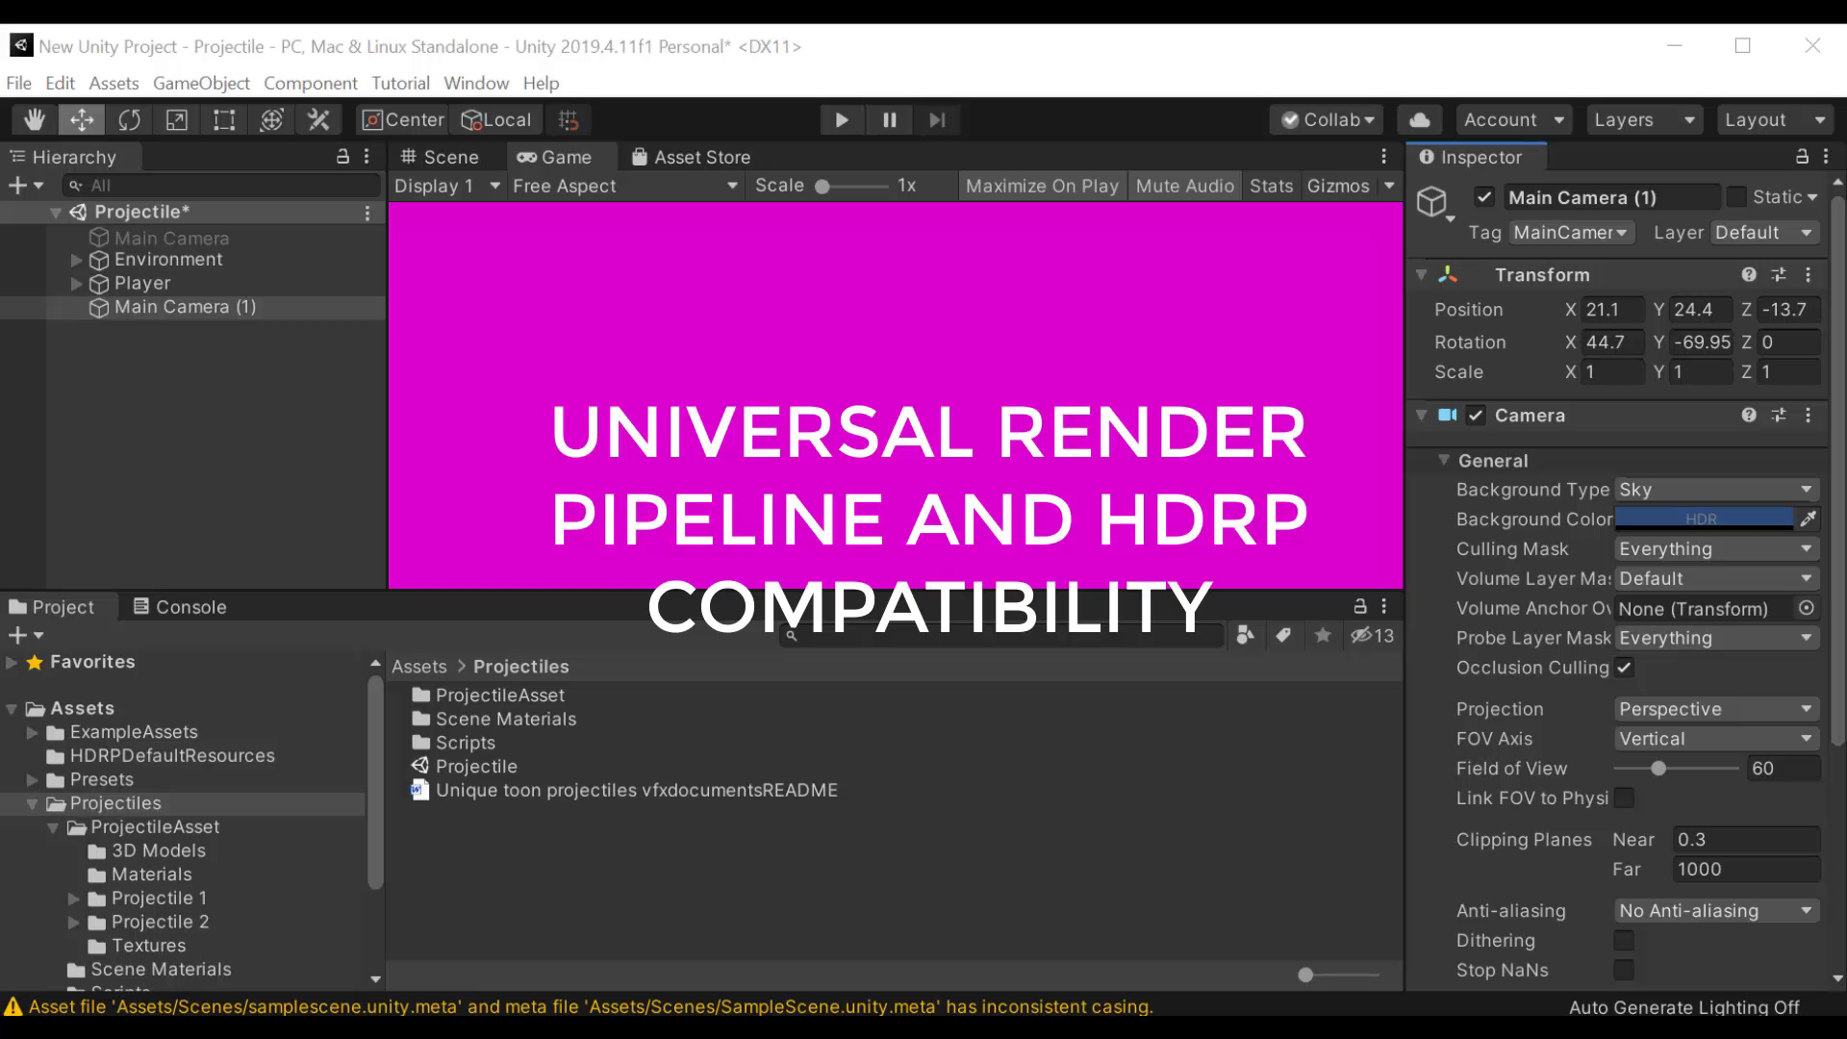Open Hierarchy panel options menu
Screen dimensions: 1847x1039
tap(367, 156)
